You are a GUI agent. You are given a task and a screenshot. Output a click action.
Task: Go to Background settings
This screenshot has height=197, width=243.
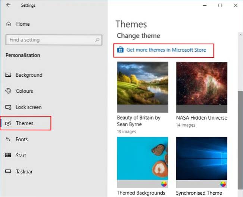29,75
